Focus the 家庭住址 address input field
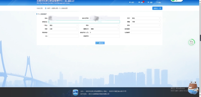 coord(84,22)
